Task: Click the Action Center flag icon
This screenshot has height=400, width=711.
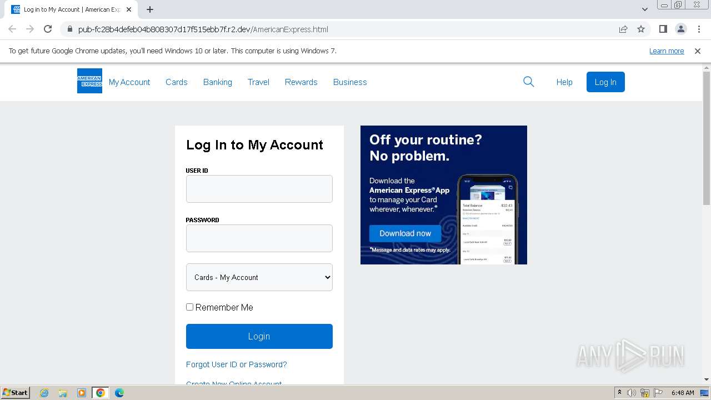Action: tap(658, 393)
